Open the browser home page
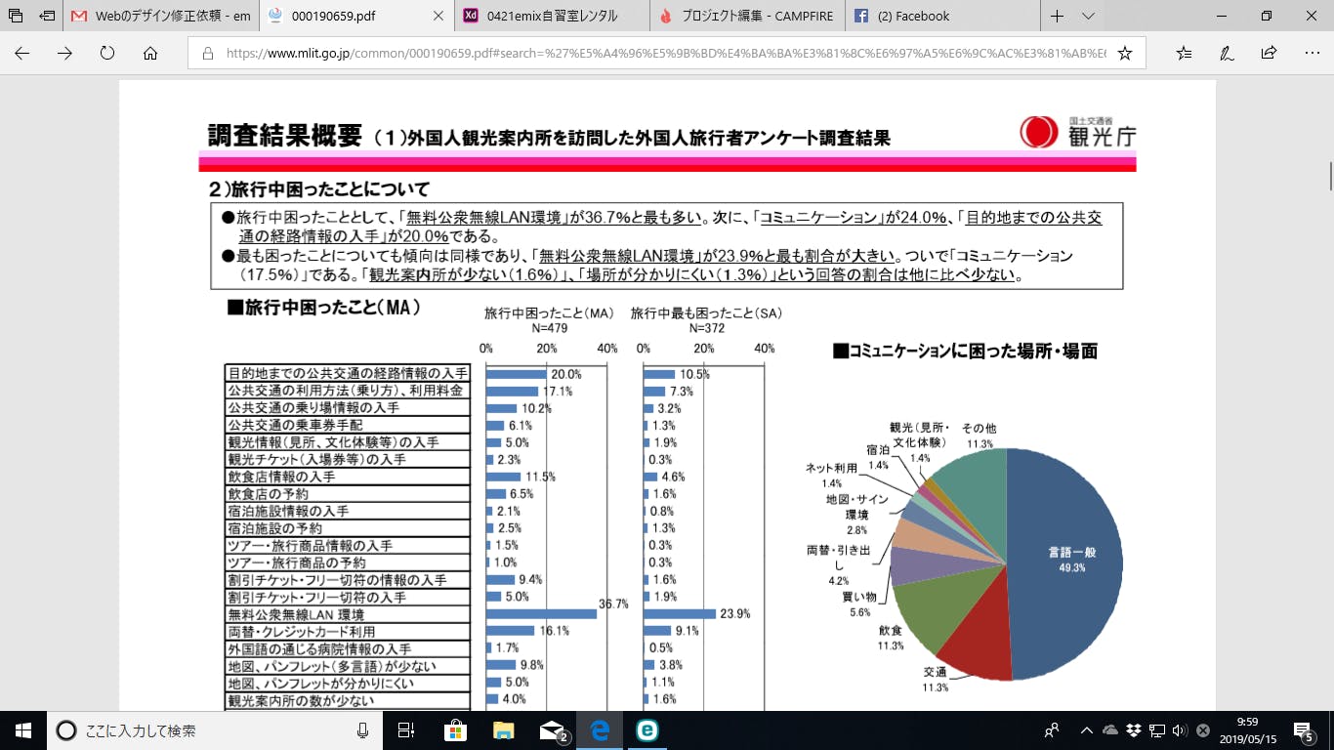Viewport: 1334px width, 750px height. point(150,53)
